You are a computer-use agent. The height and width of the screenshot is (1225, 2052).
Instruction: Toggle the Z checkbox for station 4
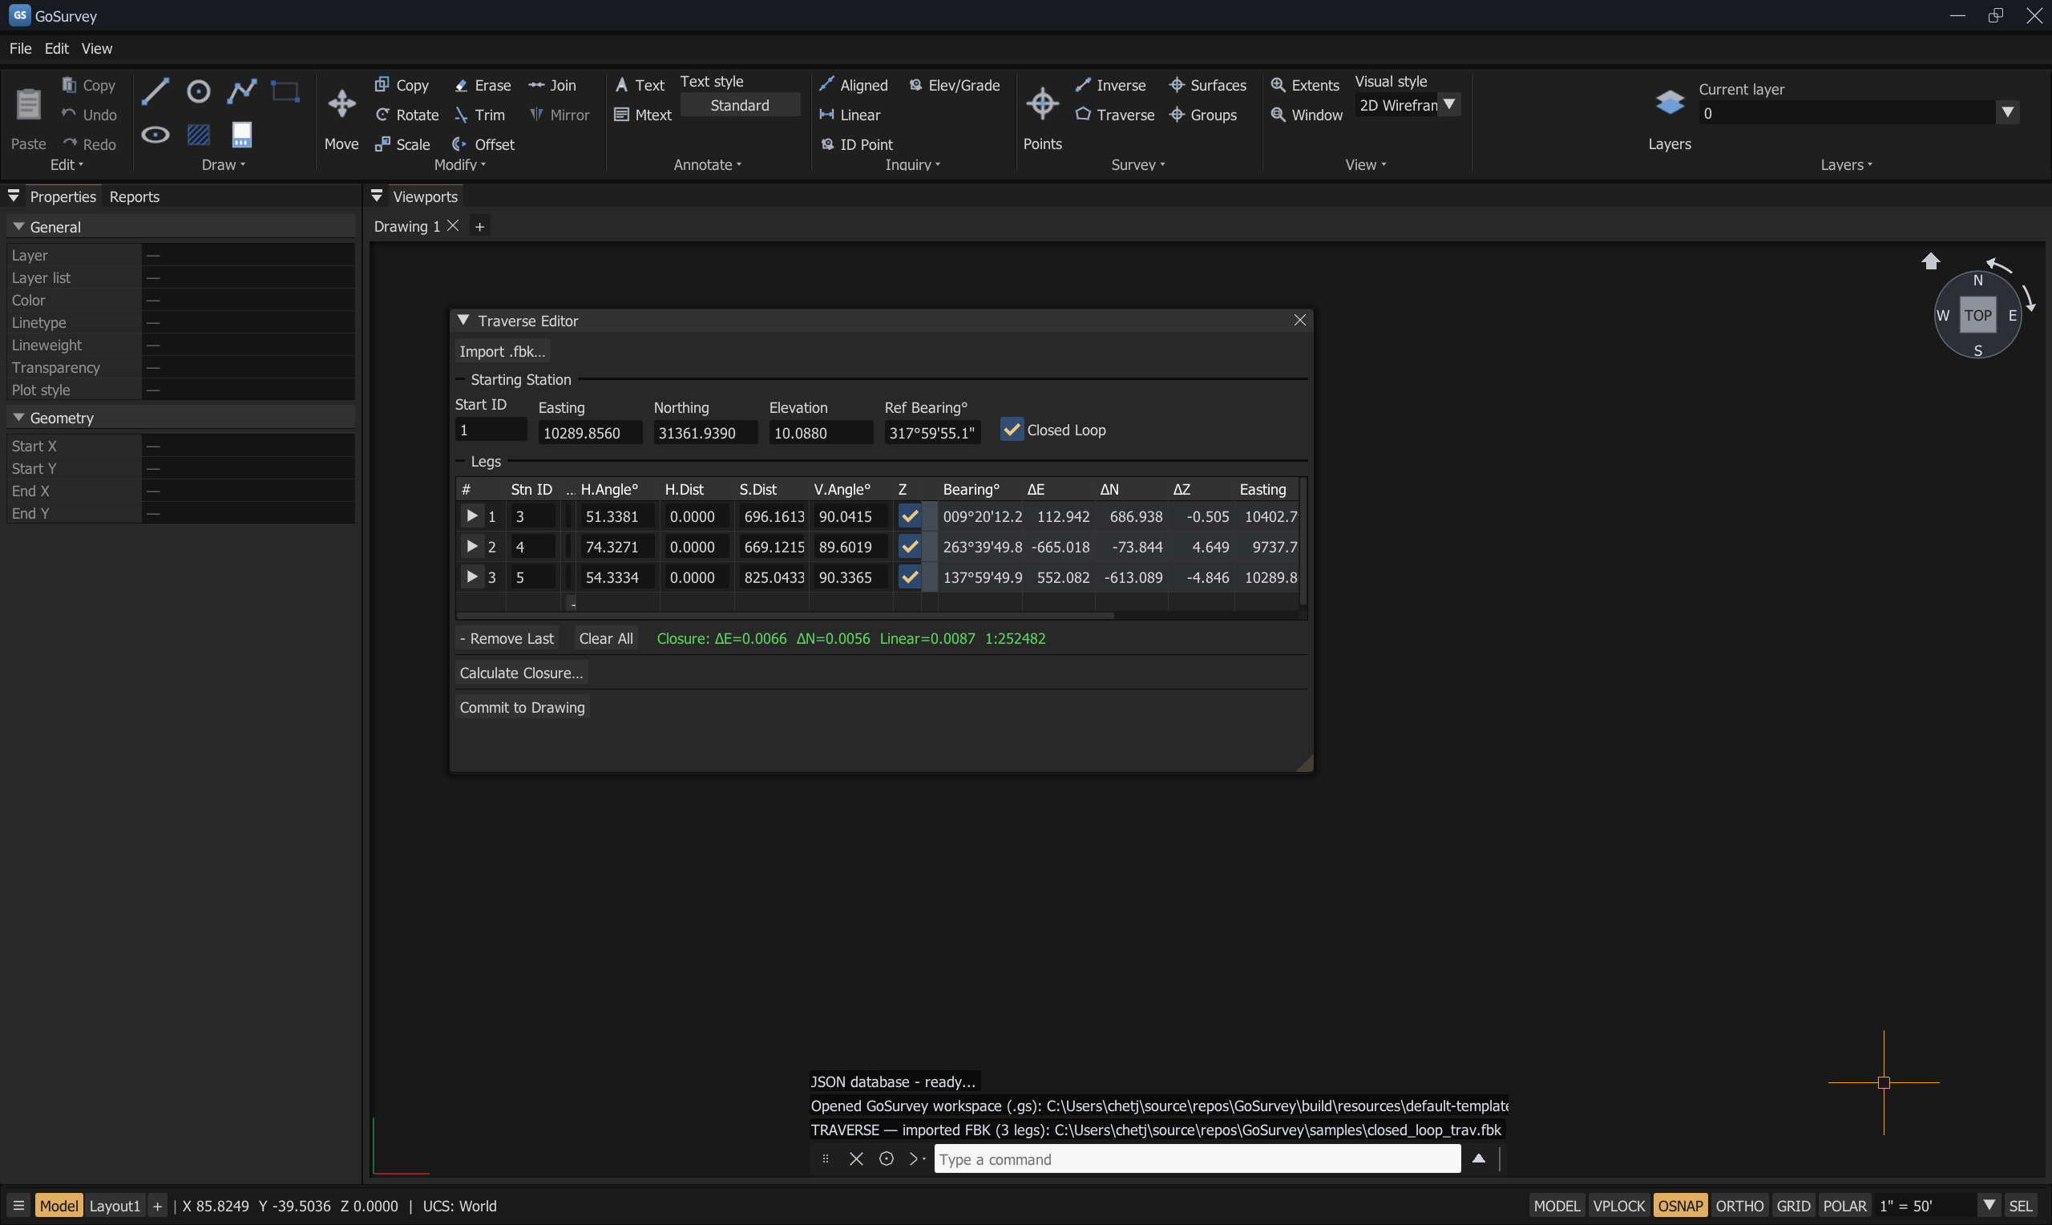click(x=909, y=547)
